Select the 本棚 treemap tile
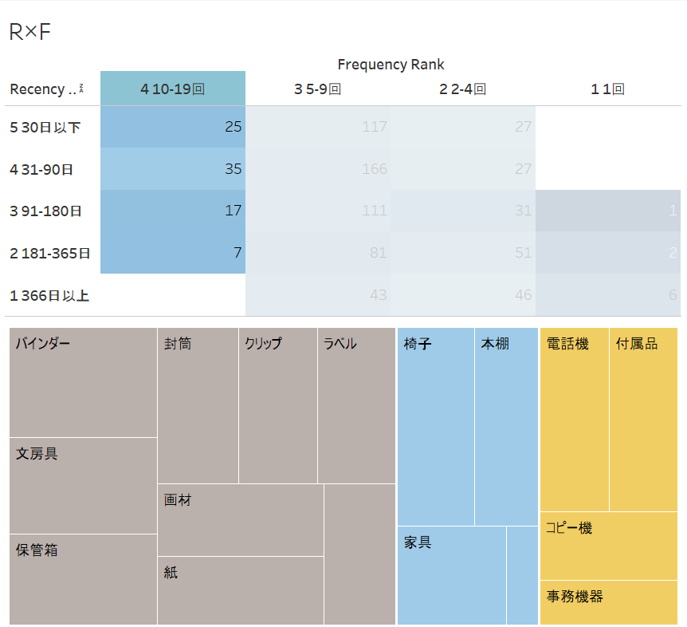This screenshot has width=687, height=627. click(506, 427)
